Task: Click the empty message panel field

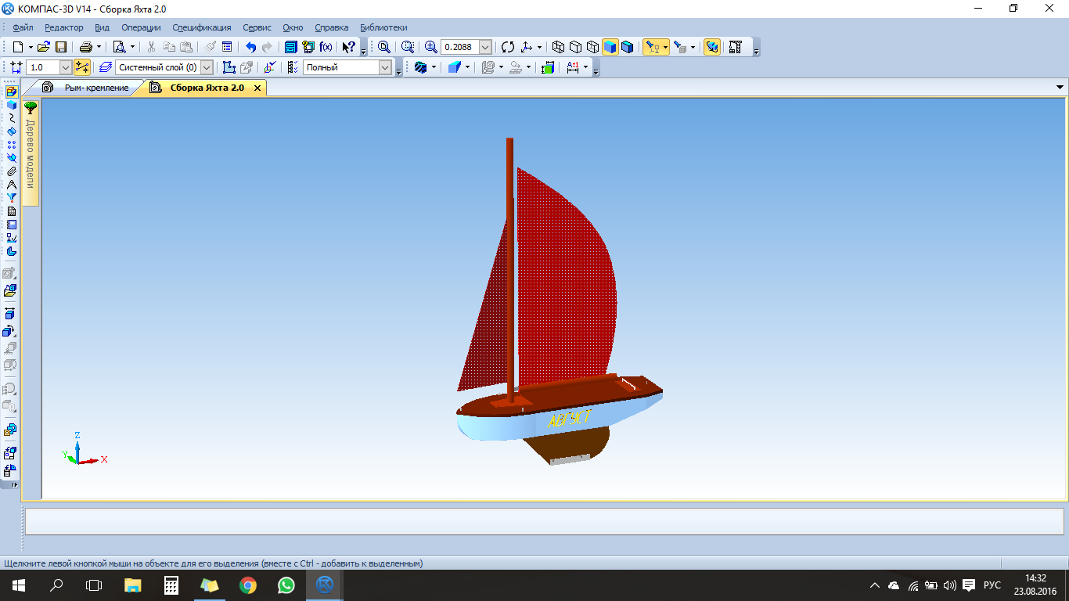Action: (544, 521)
